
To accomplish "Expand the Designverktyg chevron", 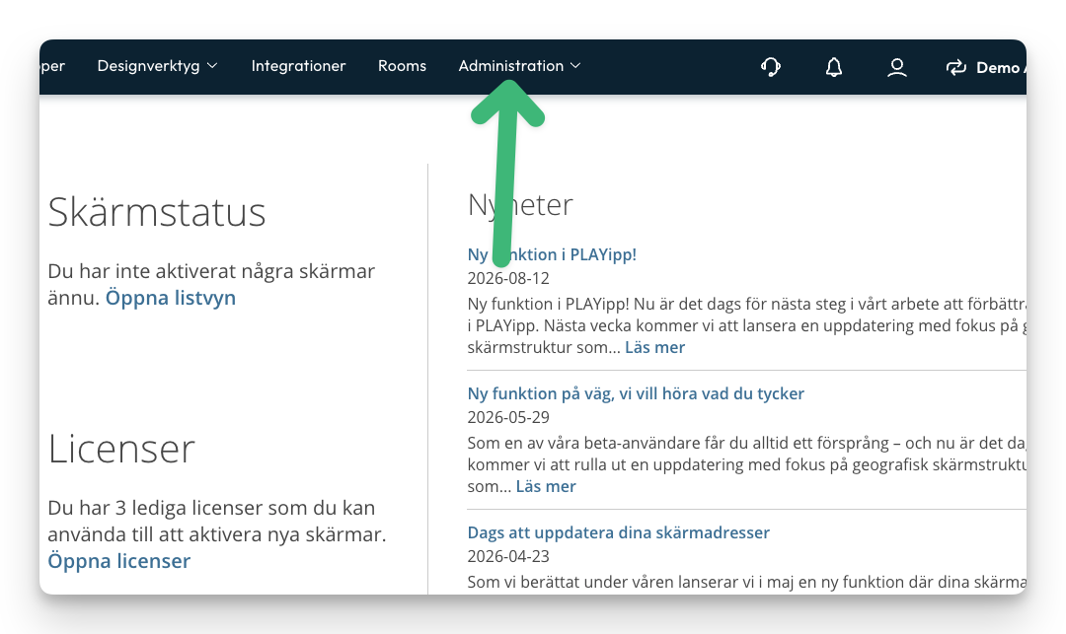I will 212,66.
